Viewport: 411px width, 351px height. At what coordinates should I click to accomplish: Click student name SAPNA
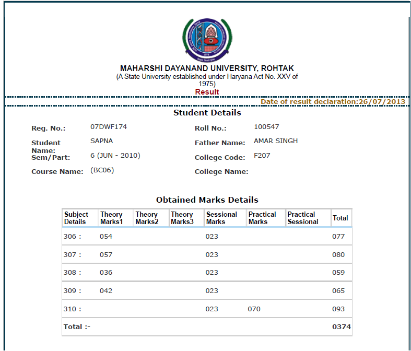tap(101, 141)
